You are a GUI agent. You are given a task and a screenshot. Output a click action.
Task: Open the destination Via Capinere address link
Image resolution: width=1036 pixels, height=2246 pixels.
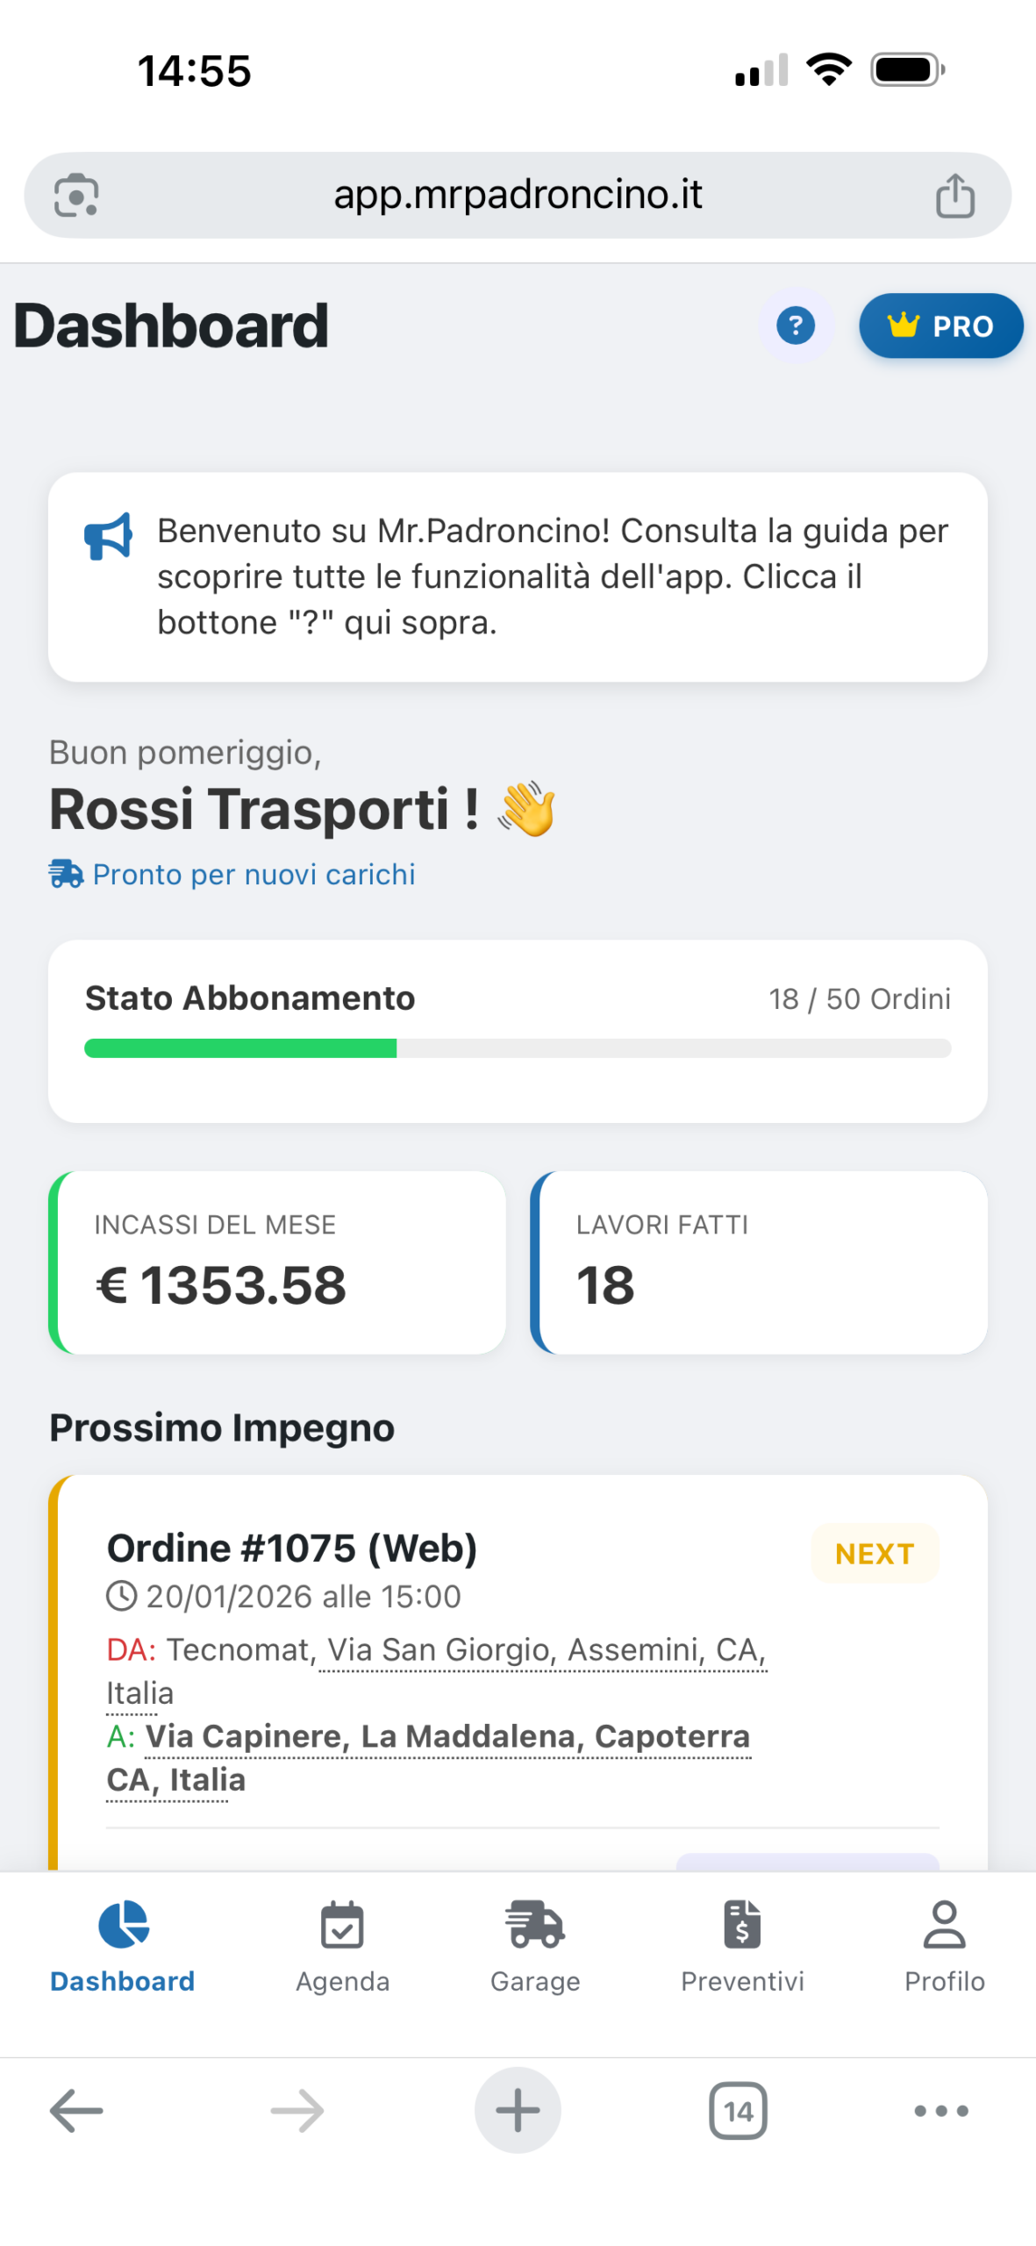(x=447, y=1736)
